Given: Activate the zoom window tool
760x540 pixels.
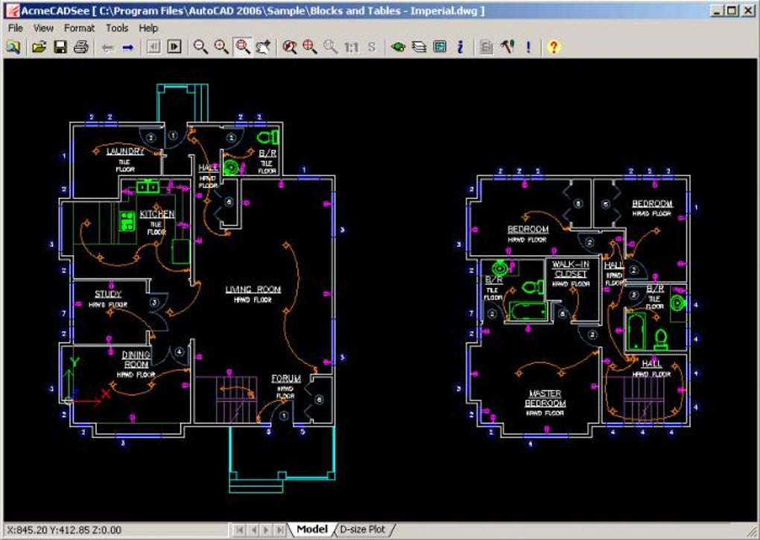Looking at the screenshot, I should click(x=242, y=47).
